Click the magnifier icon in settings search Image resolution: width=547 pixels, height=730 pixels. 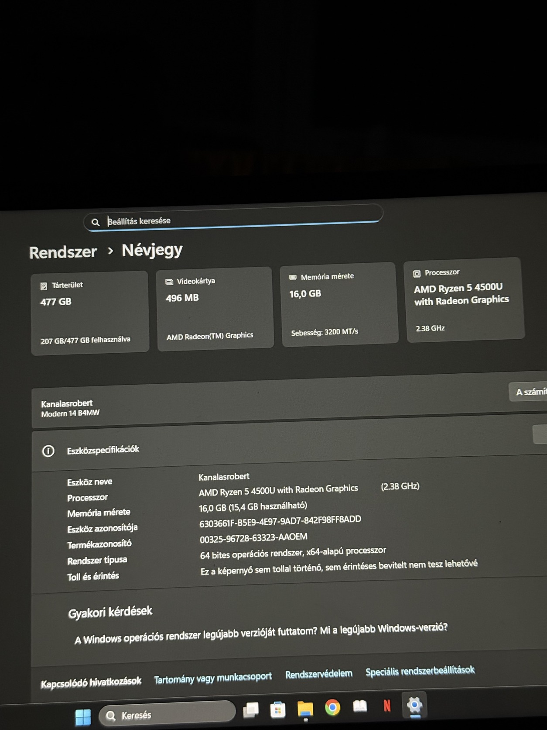pyautogui.click(x=96, y=222)
